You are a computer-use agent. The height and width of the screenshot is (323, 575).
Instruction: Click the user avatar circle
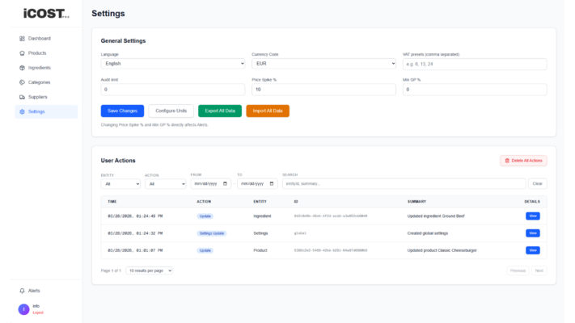click(23, 309)
